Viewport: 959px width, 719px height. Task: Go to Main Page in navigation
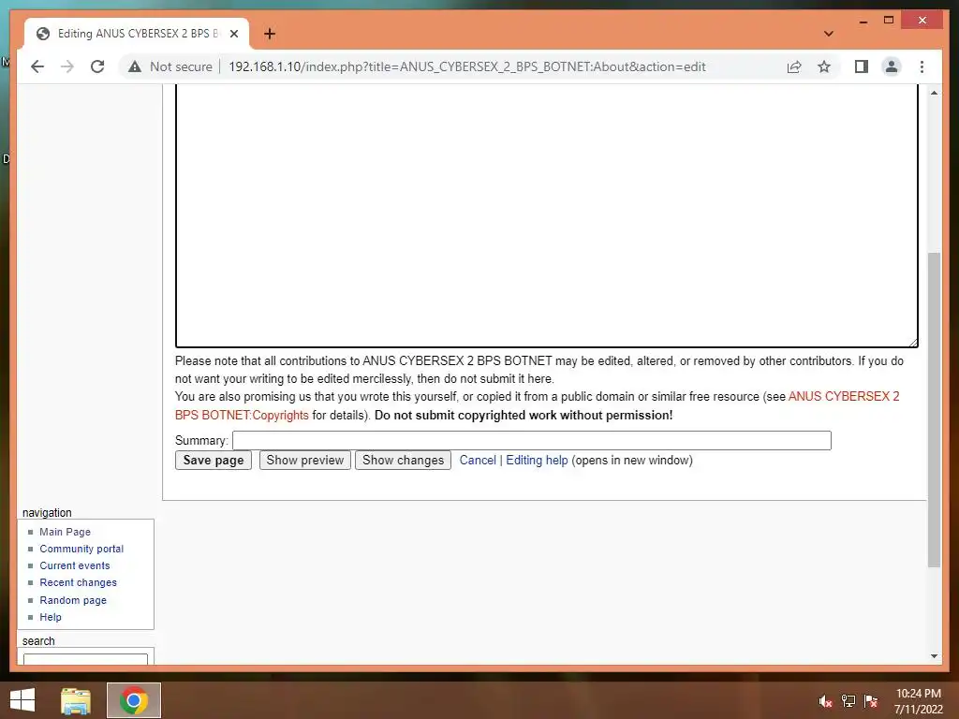click(x=65, y=532)
